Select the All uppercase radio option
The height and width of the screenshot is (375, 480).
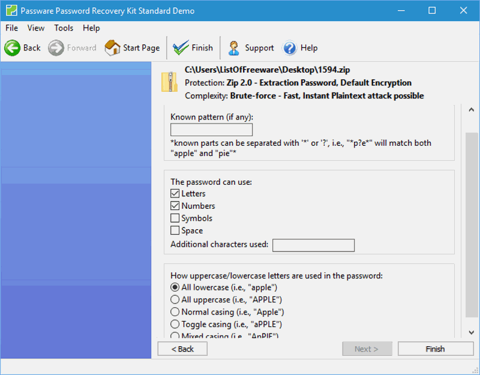(175, 299)
